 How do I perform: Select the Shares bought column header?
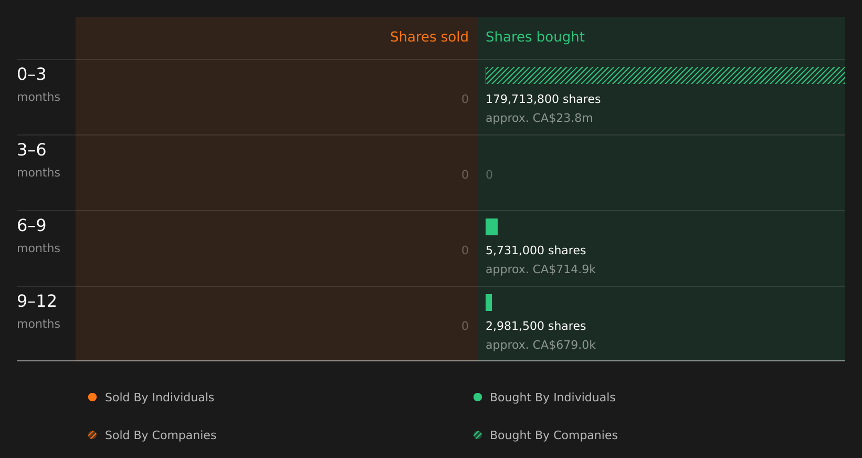point(535,37)
